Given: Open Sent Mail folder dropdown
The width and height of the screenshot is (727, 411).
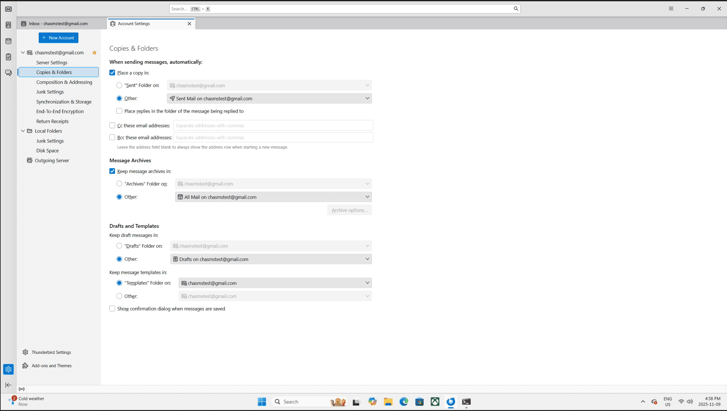Looking at the screenshot, I should coord(269,99).
